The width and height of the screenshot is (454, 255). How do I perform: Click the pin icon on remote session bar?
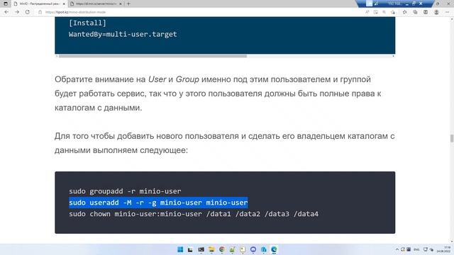click(x=369, y=4)
